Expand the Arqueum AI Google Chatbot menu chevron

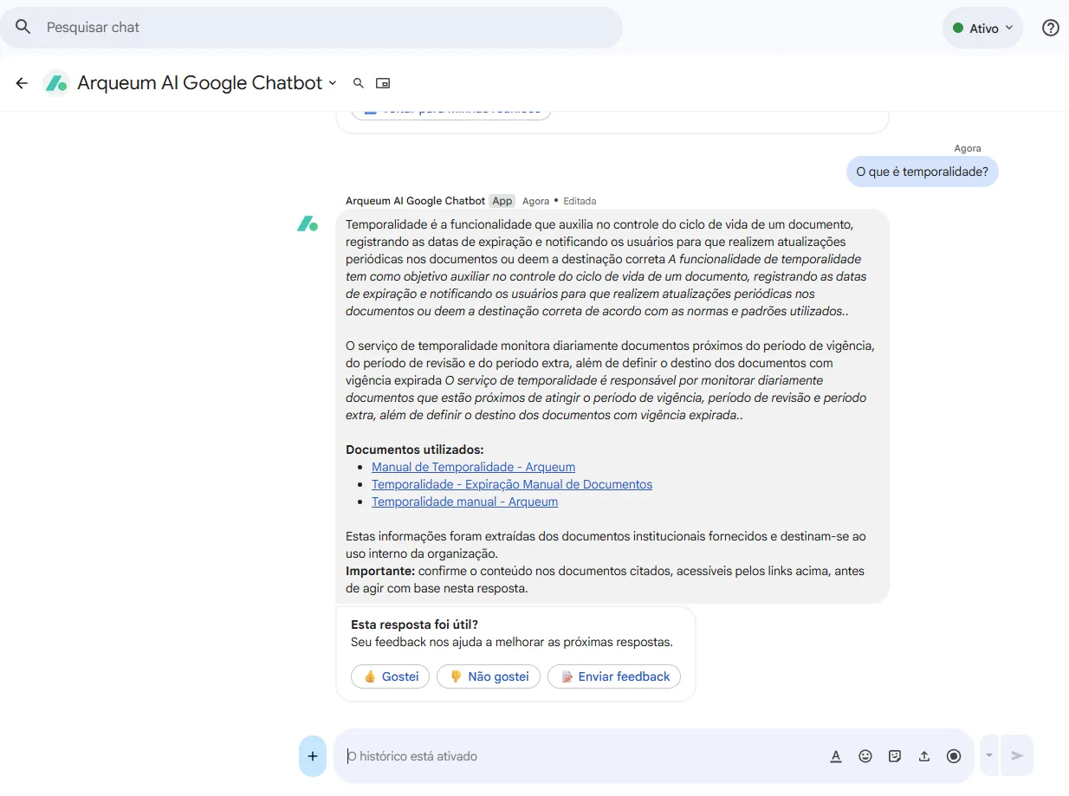tap(332, 83)
